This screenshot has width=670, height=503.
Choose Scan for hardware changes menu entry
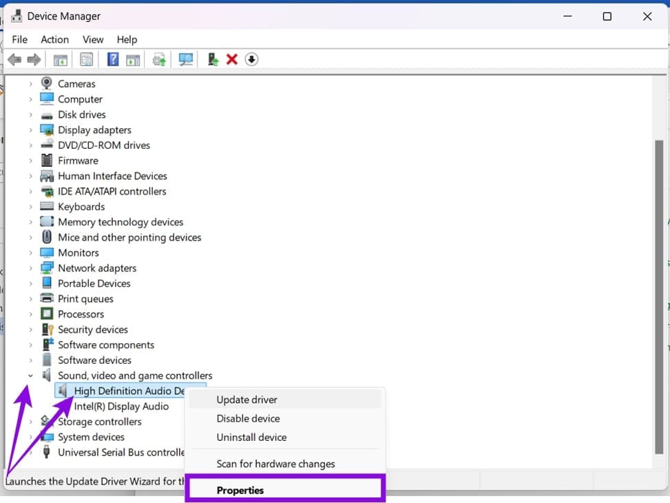[x=285, y=464]
